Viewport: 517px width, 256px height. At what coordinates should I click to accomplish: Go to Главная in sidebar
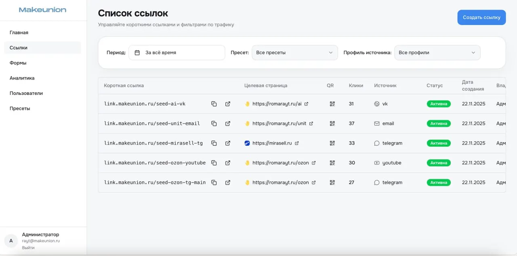[42, 32]
